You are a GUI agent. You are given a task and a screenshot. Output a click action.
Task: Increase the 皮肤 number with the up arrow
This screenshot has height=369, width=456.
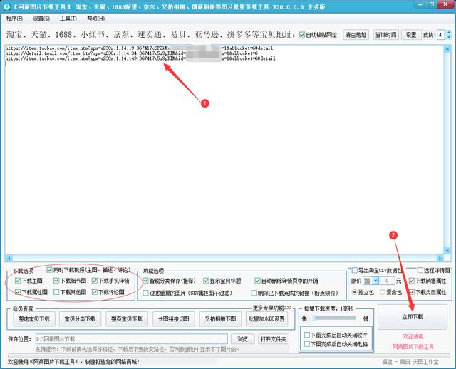click(448, 32)
